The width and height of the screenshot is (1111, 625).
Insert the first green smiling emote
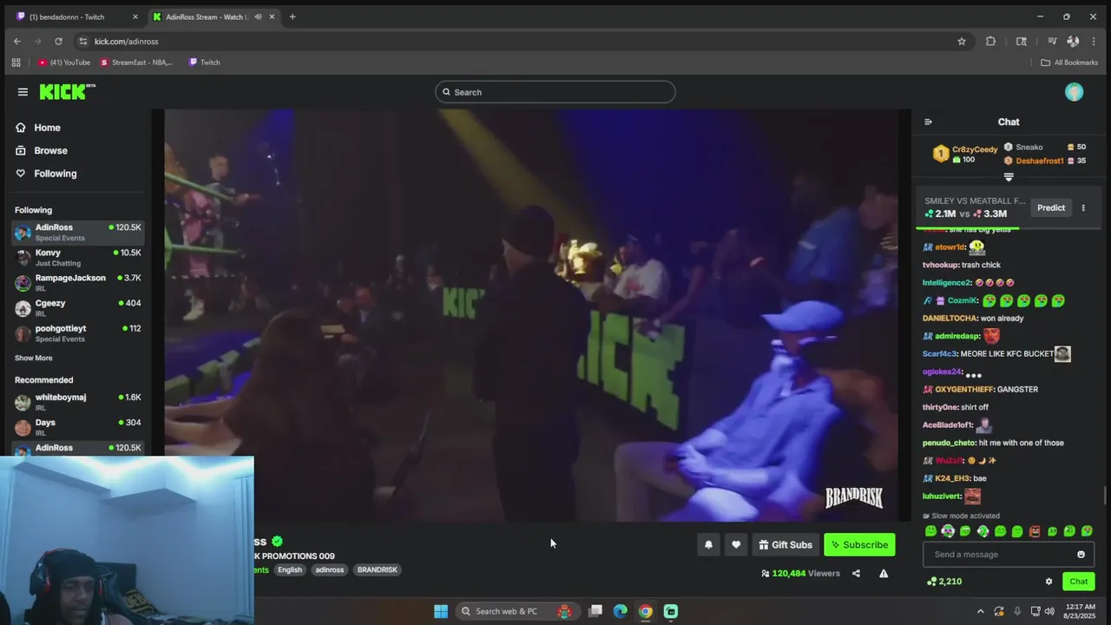tap(930, 531)
